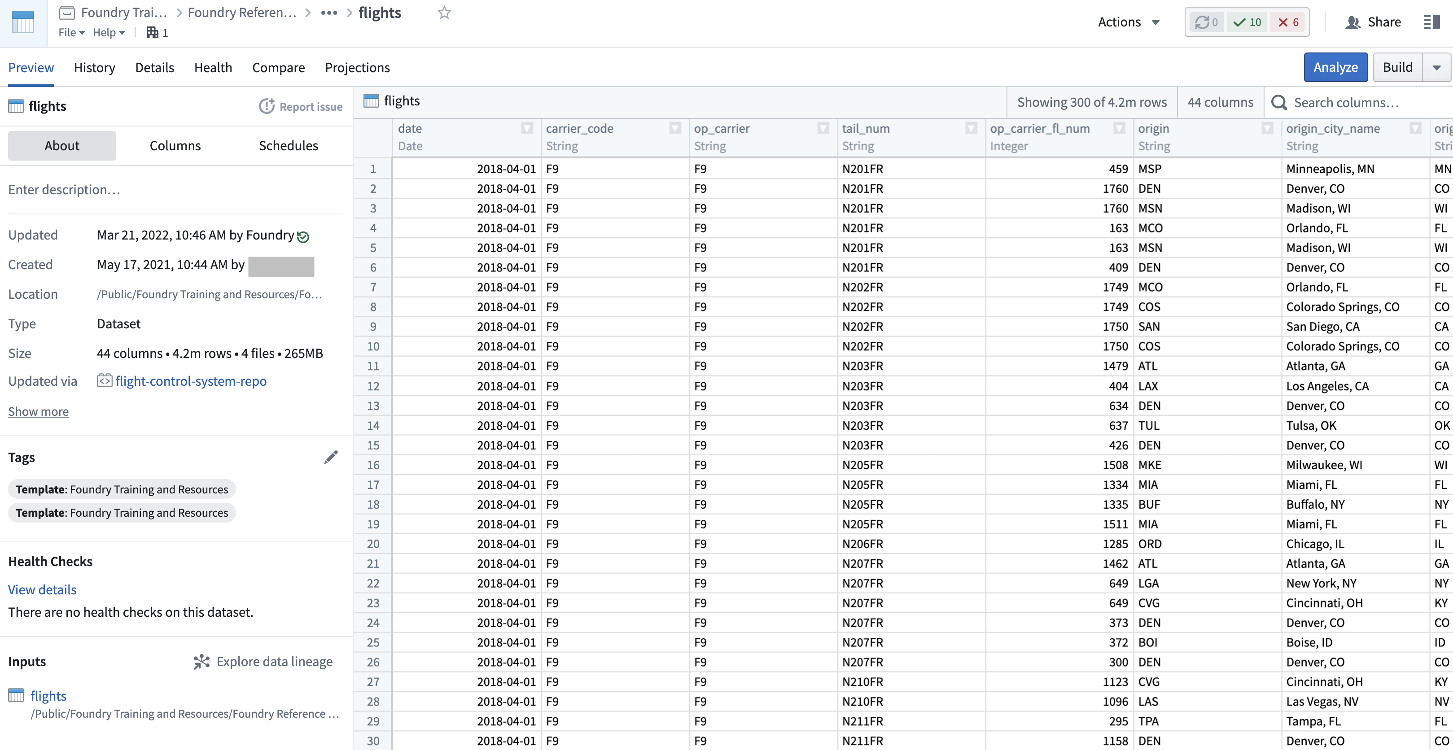This screenshot has width=1453, height=750.
Task: Click the verified badge next to Foundry
Action: [303, 237]
